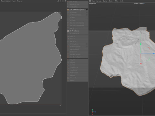Click the Unstitch UV command
Viewport: 155px width, 116px height.
[77, 52]
